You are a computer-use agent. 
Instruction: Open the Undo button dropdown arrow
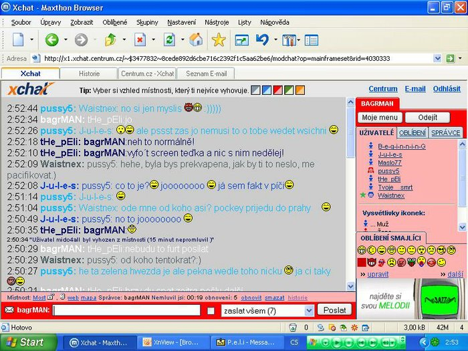275,39
